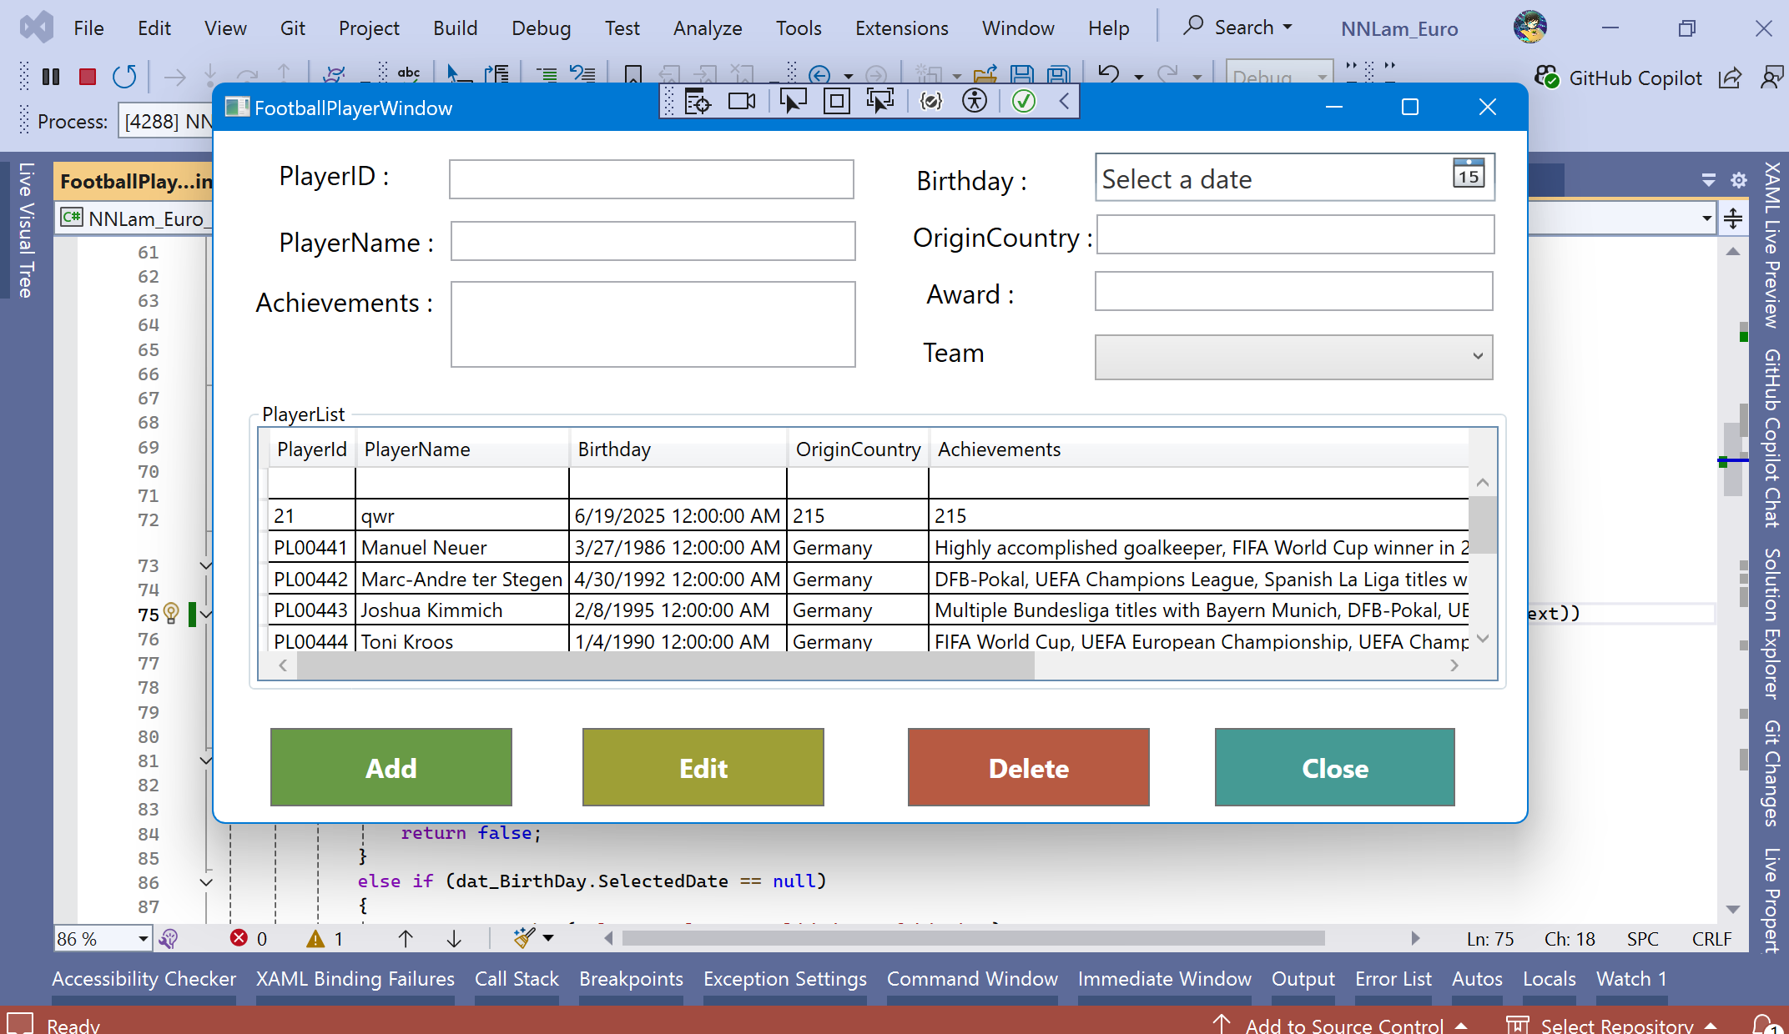Image resolution: width=1789 pixels, height=1034 pixels.
Task: Open the Immediate Window tab
Action: (1164, 978)
